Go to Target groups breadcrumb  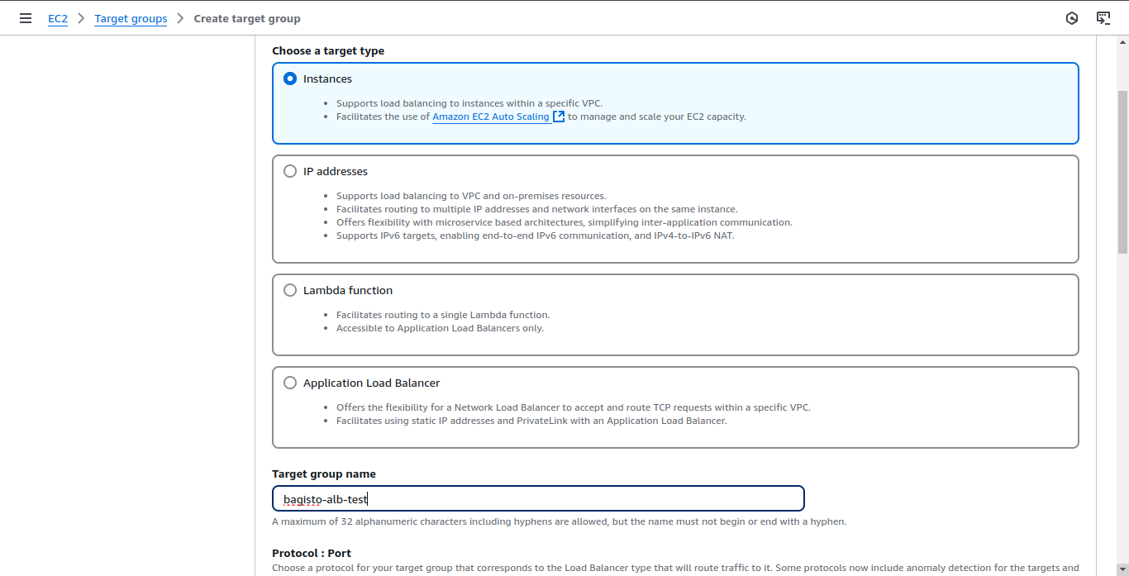[x=131, y=18]
